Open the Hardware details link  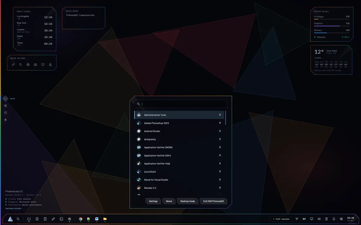click(x=14, y=208)
